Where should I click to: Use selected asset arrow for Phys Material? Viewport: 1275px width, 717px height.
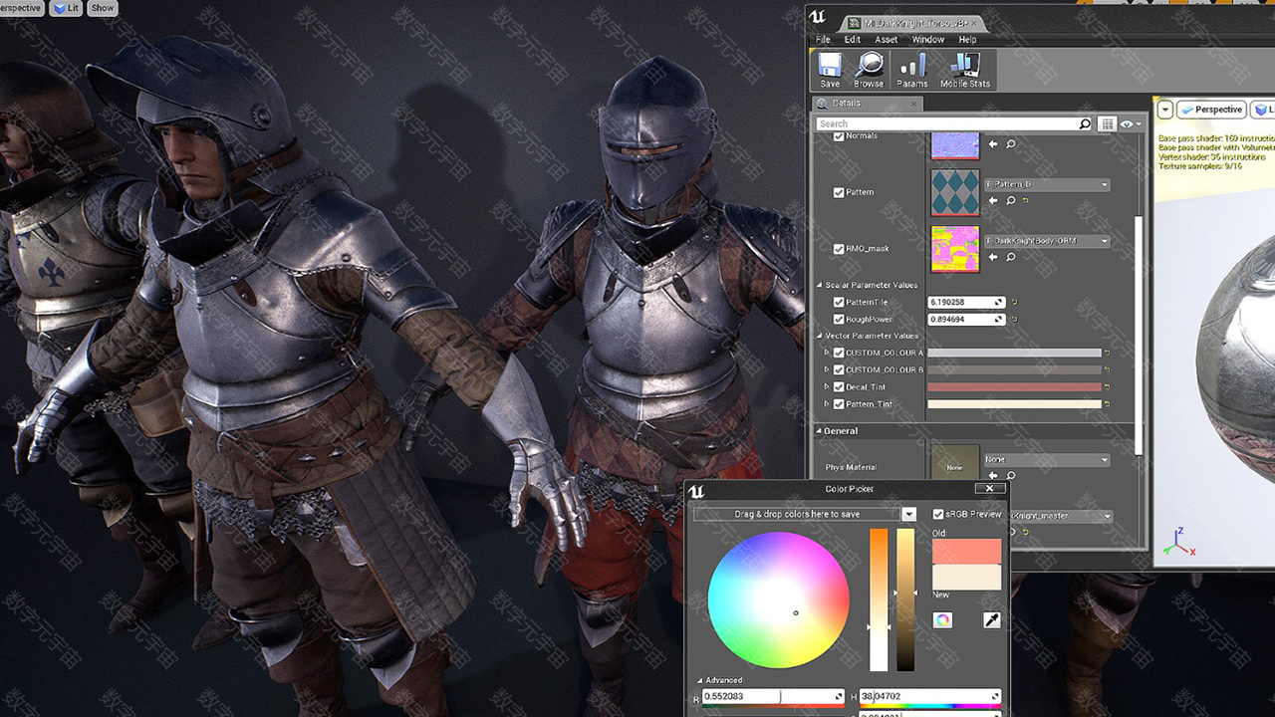pos(993,476)
